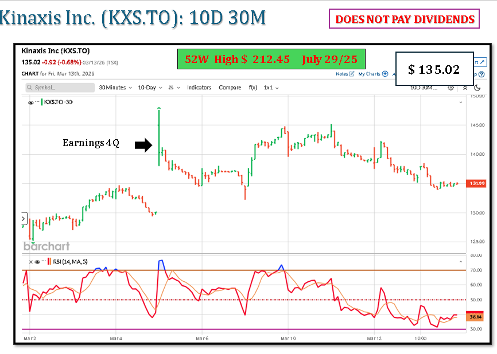
Task: Open chart settings gear icon
Action: click(x=451, y=88)
